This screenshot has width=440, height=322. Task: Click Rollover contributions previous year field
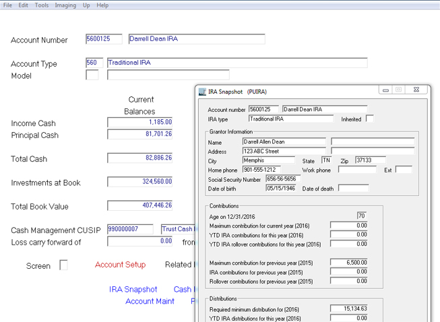coord(349,281)
